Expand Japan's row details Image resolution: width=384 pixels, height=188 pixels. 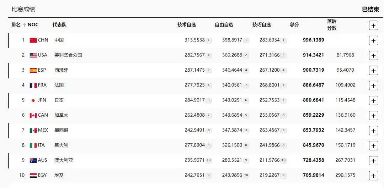pyautogui.click(x=373, y=101)
